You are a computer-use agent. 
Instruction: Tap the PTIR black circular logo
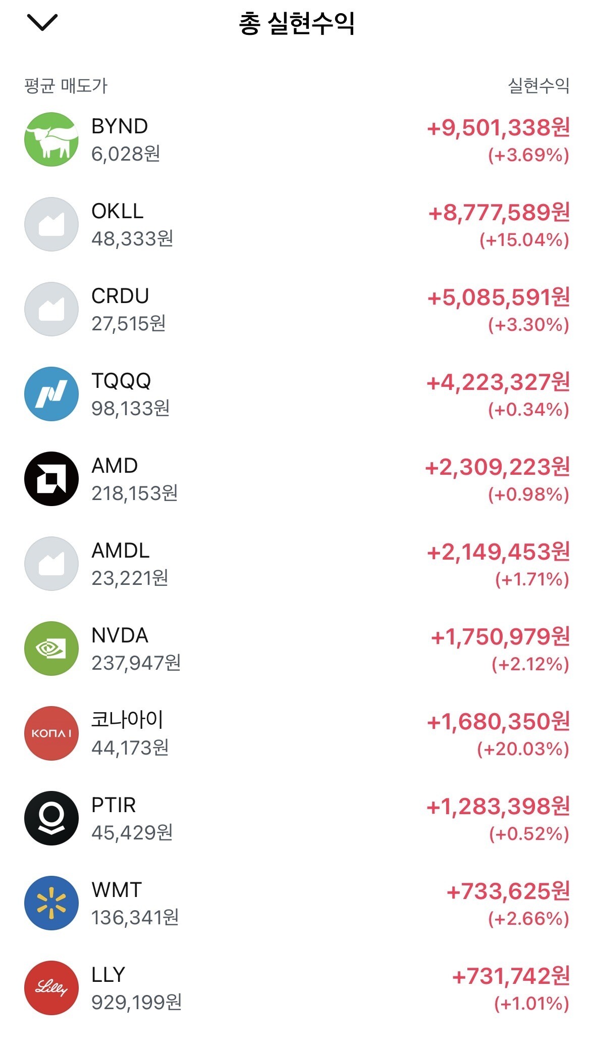tap(51, 818)
